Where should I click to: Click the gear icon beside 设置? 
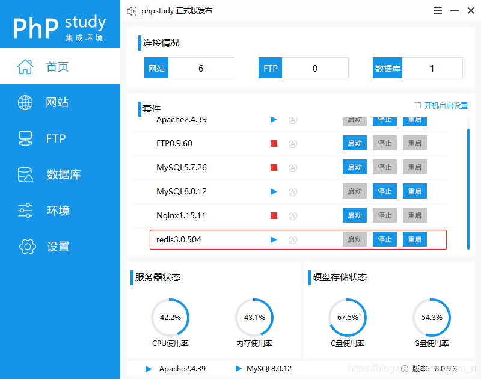point(27,247)
